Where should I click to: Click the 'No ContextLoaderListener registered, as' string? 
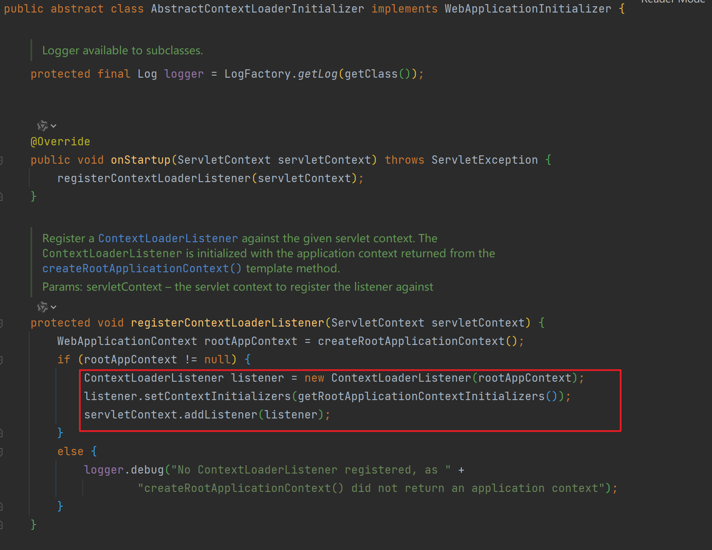(x=311, y=470)
